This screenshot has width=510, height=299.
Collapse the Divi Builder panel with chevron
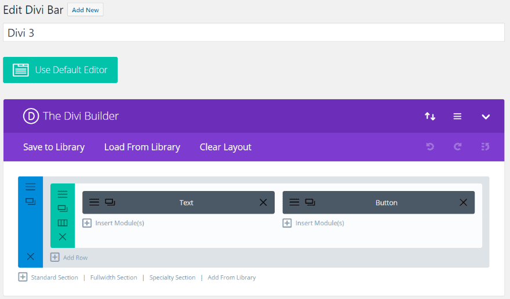pos(486,117)
